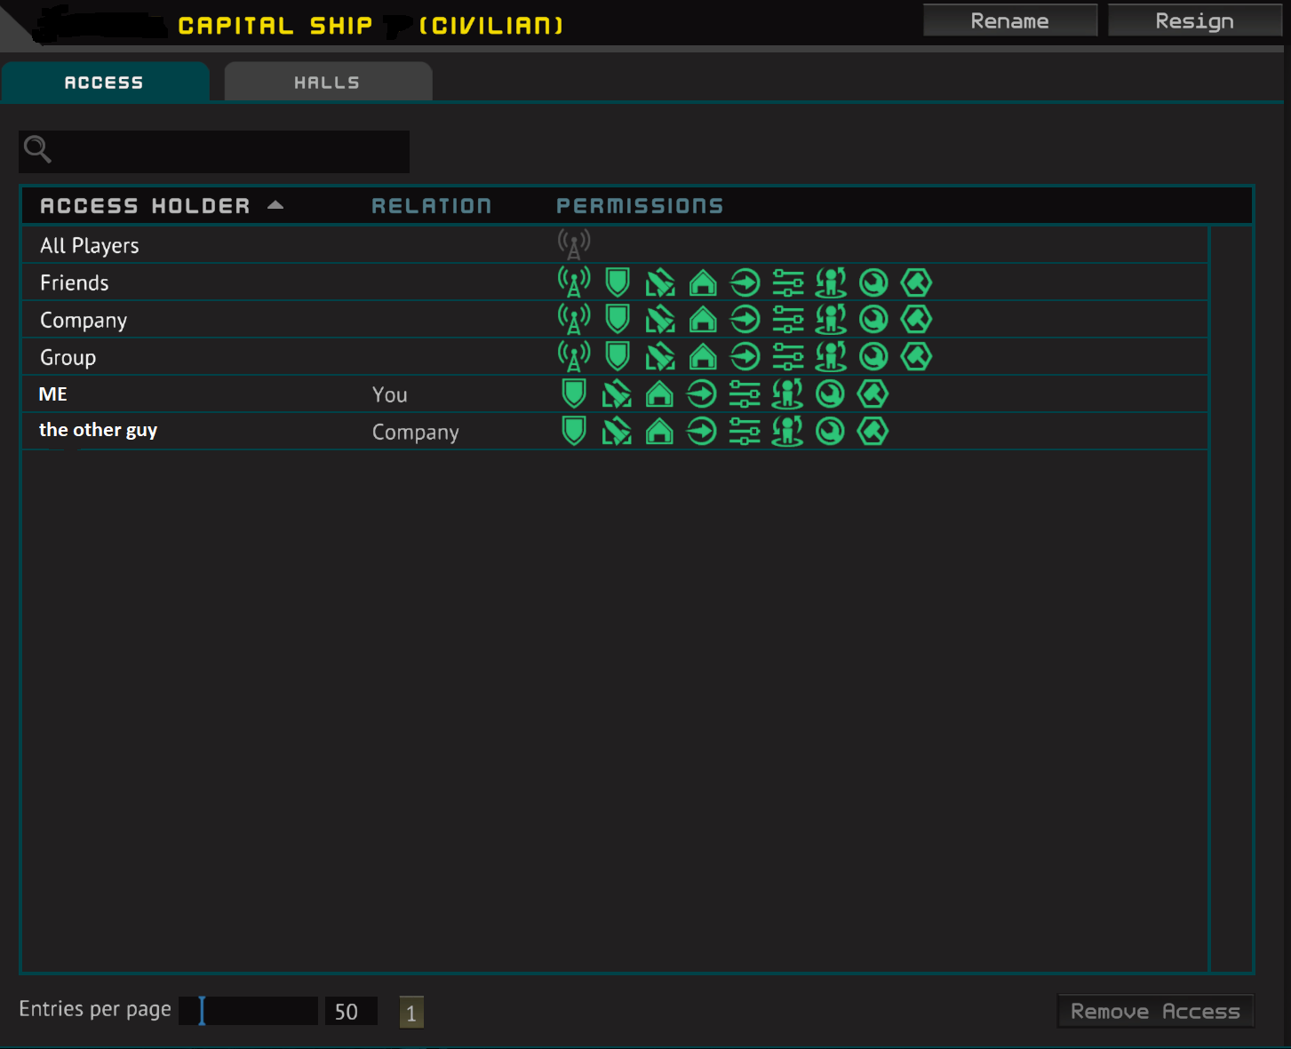Click house icon in Company holder row

tap(703, 320)
